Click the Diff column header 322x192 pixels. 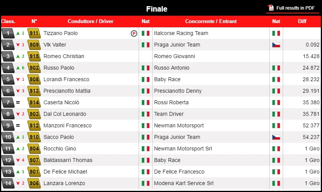coord(302,21)
